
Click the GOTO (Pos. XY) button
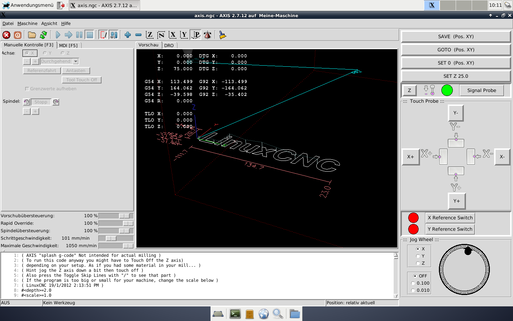coord(456,50)
